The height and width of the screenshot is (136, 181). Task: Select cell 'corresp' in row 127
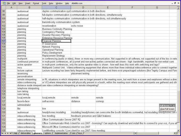108,101
